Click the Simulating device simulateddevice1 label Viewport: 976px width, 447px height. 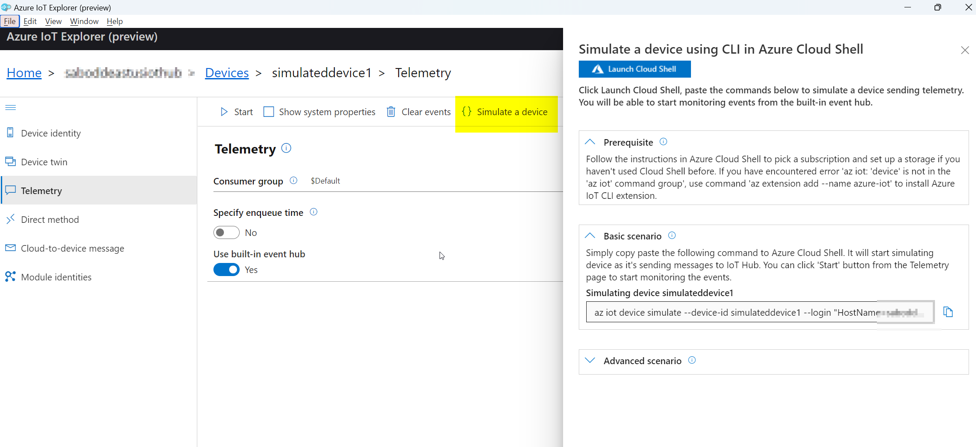click(660, 293)
